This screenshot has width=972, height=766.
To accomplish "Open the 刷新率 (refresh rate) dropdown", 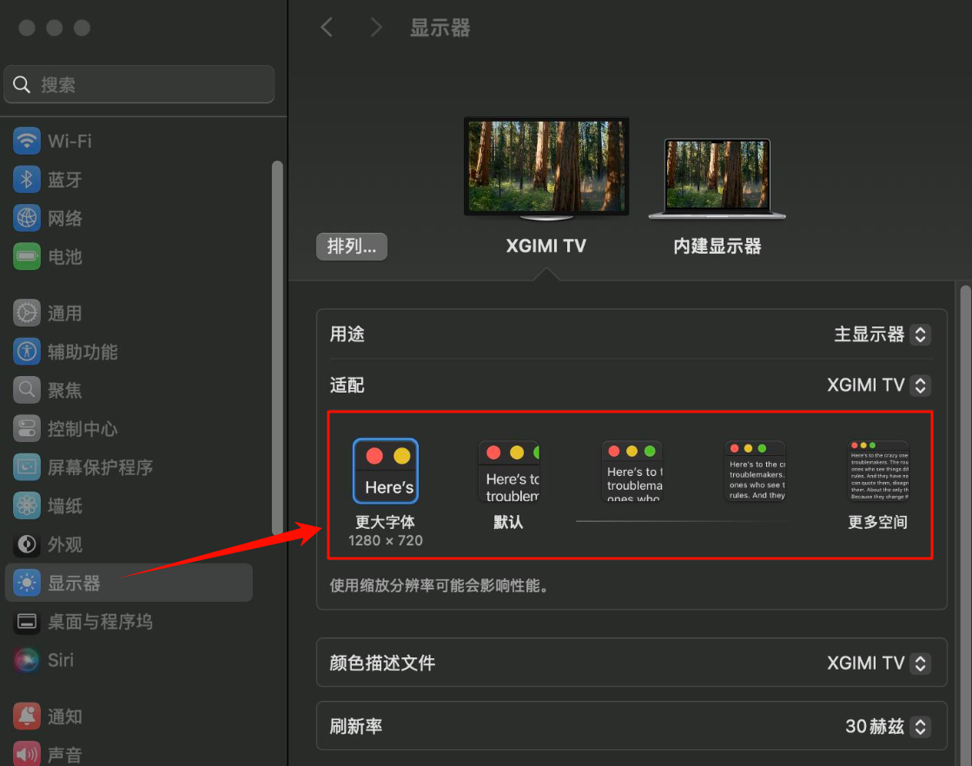I will tap(887, 726).
